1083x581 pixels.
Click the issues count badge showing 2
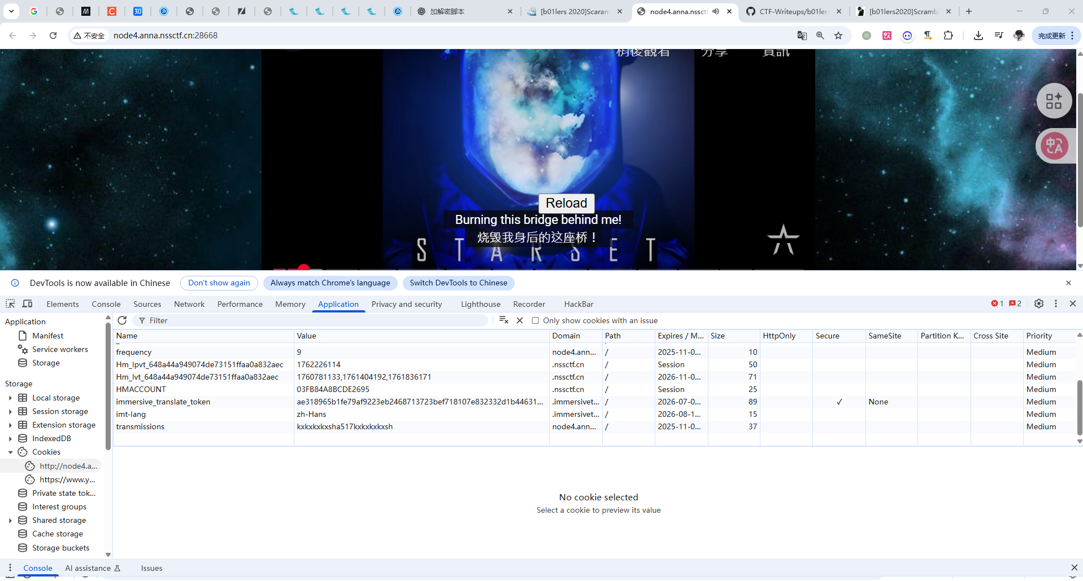(1015, 303)
